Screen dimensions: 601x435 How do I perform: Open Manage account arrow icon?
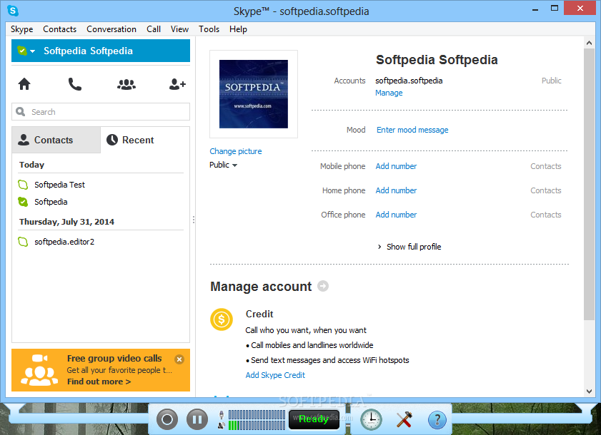tap(323, 286)
